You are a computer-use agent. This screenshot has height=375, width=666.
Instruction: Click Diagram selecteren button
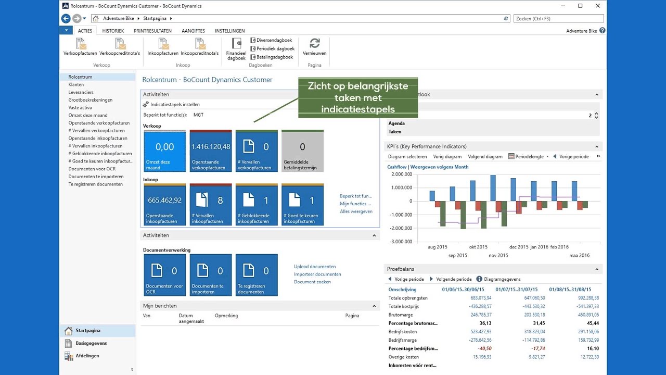click(407, 157)
